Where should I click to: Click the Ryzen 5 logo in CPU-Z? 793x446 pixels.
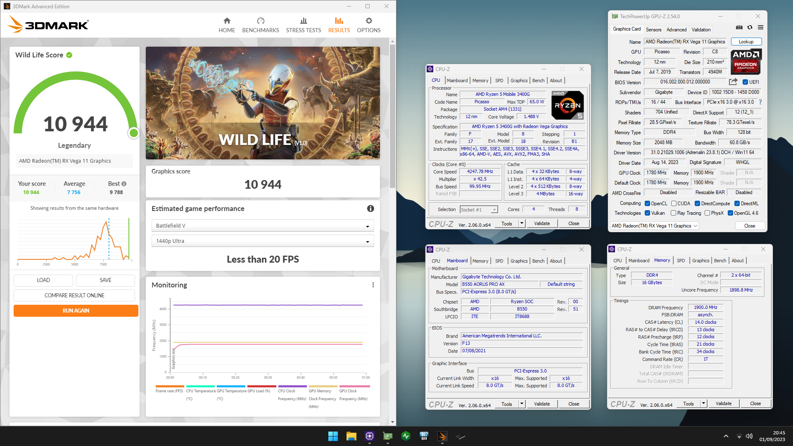567,105
